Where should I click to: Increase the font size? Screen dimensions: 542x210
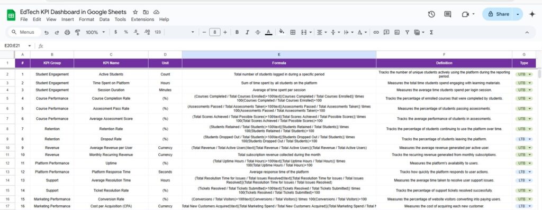click(225, 32)
